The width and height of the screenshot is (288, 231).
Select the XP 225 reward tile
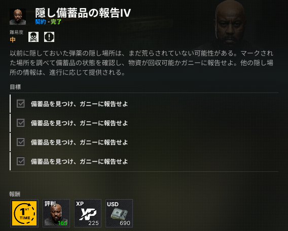pos(88,213)
